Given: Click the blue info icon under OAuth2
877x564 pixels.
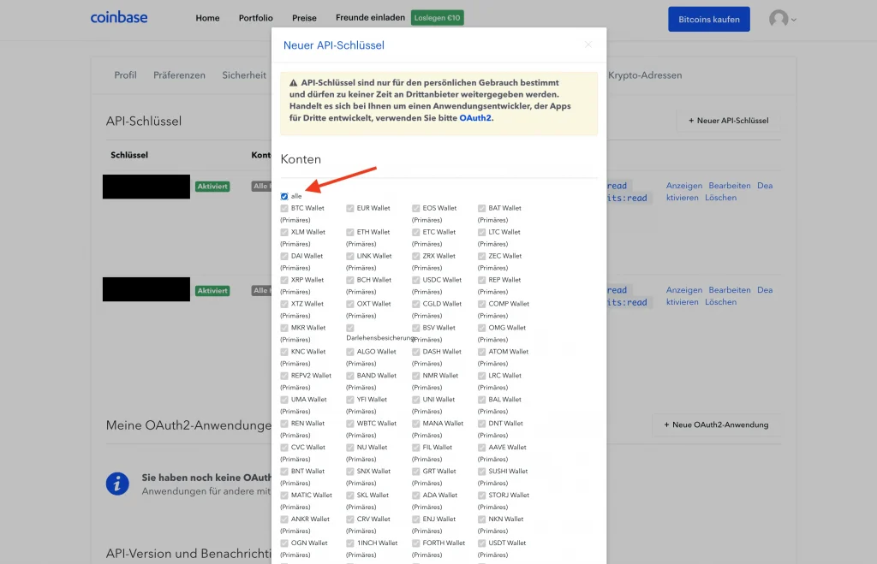Looking at the screenshot, I should [x=117, y=484].
